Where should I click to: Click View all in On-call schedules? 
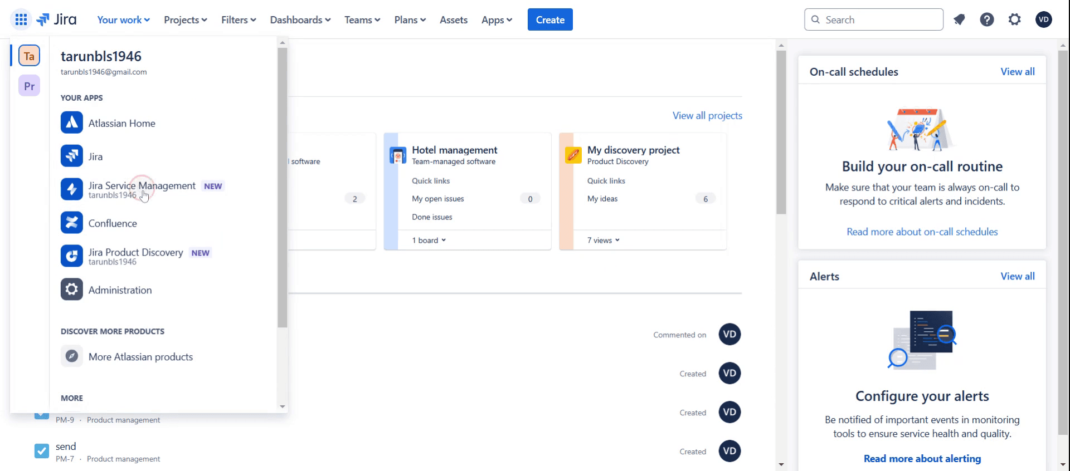tap(1017, 71)
